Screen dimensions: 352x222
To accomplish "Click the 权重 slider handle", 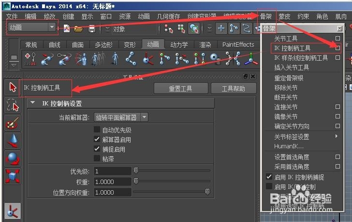I will click(x=136, y=181).
